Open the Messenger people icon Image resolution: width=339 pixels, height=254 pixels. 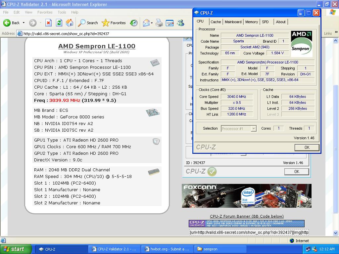pos(180,23)
